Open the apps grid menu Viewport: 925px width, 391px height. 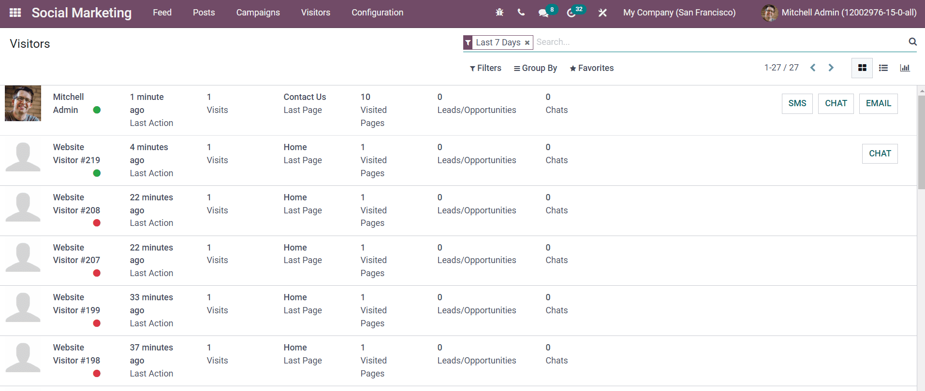click(15, 13)
